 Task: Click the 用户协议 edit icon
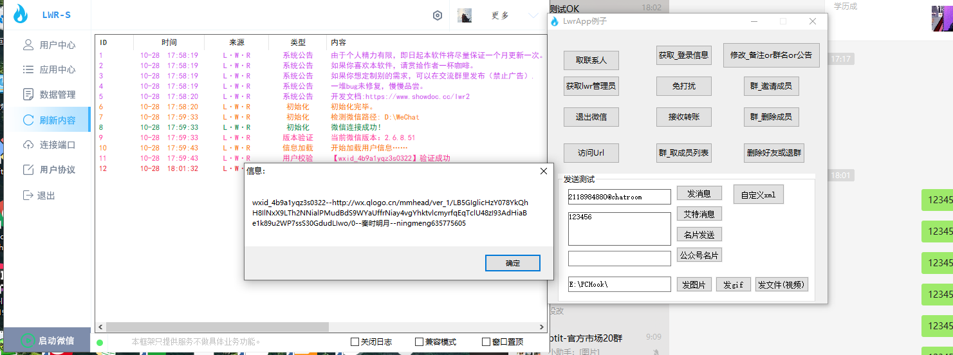(28, 170)
